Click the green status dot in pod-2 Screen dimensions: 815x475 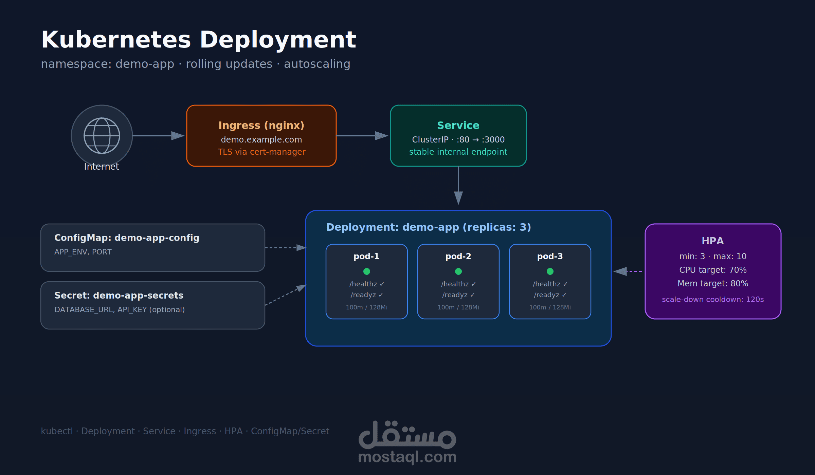coord(458,271)
